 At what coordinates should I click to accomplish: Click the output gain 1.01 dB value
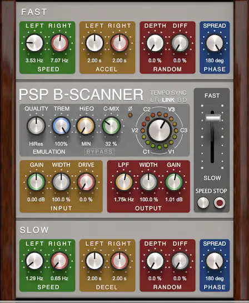pyautogui.click(x=174, y=200)
